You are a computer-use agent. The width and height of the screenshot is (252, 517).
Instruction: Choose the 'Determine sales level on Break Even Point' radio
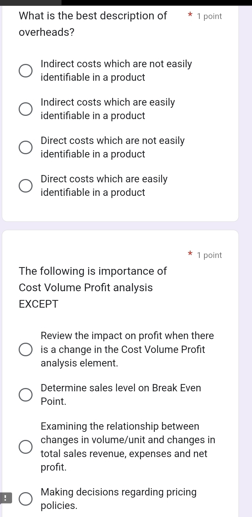pyautogui.click(x=25, y=395)
